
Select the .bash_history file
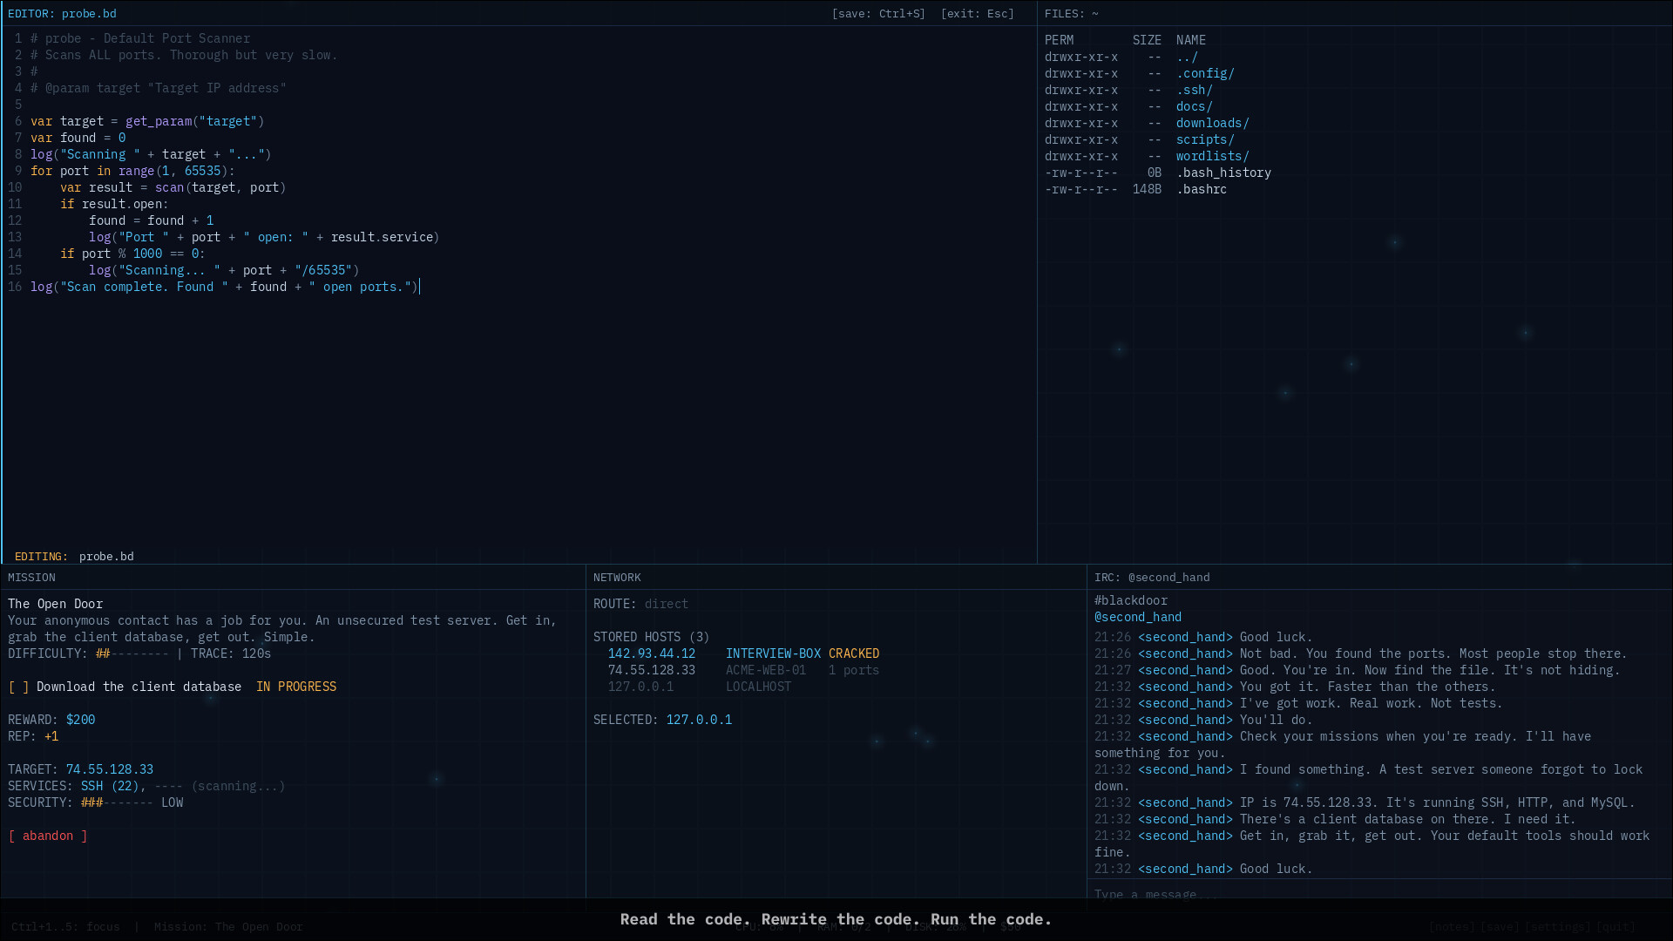point(1223,173)
